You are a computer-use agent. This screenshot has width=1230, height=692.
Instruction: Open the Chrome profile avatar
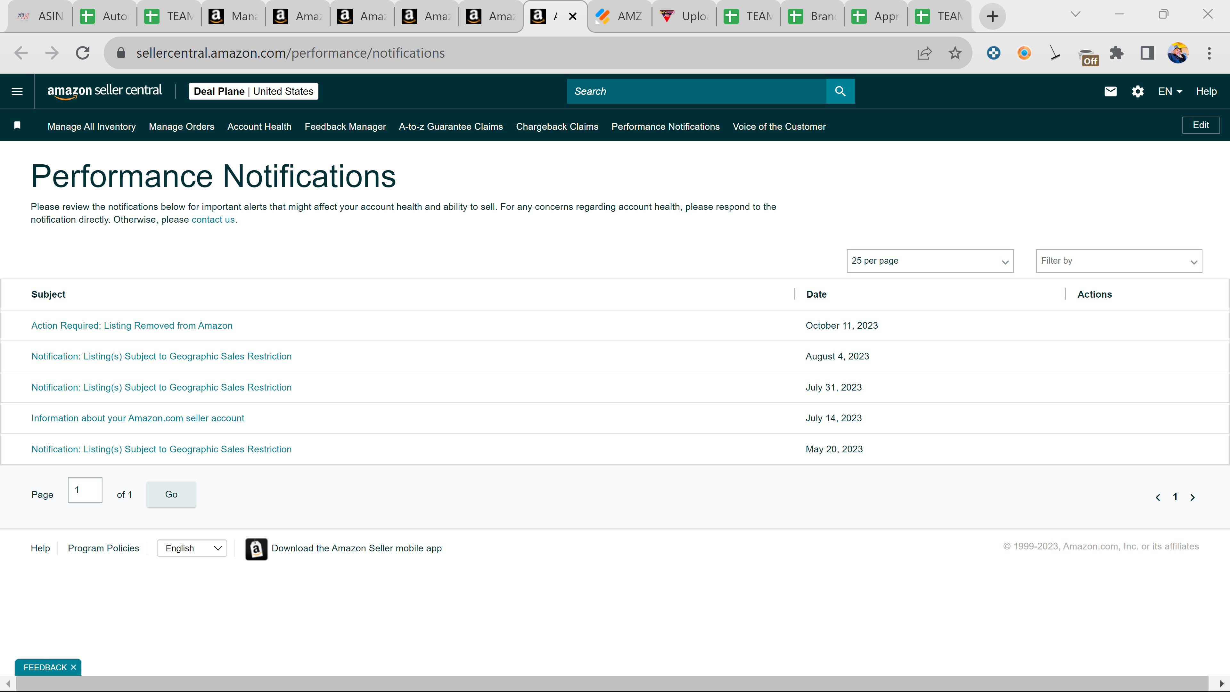(x=1178, y=53)
